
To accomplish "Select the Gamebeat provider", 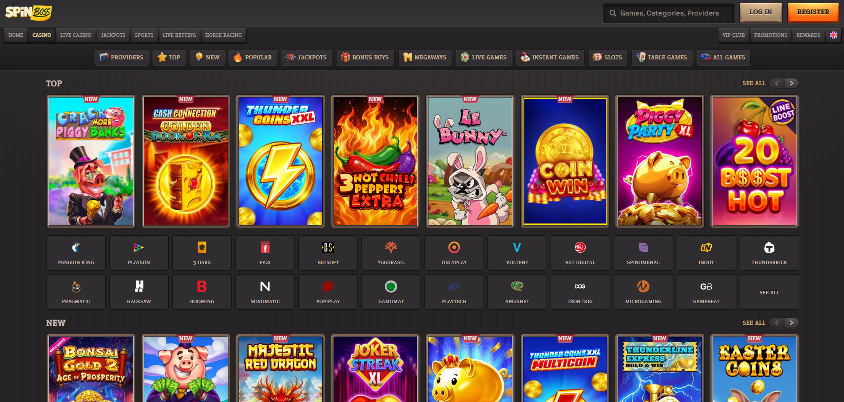I will pyautogui.click(x=706, y=292).
